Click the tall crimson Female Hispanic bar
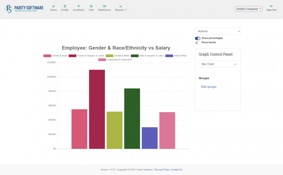The image size is (283, 175). click(x=97, y=109)
